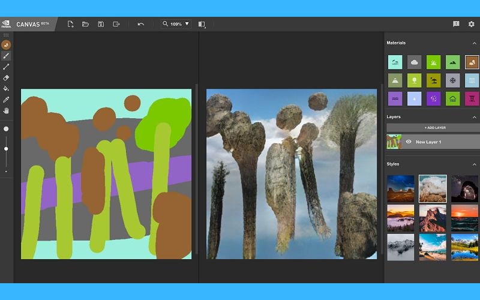Collapse the Layers panel
The width and height of the screenshot is (480, 300).
pyautogui.click(x=474, y=117)
